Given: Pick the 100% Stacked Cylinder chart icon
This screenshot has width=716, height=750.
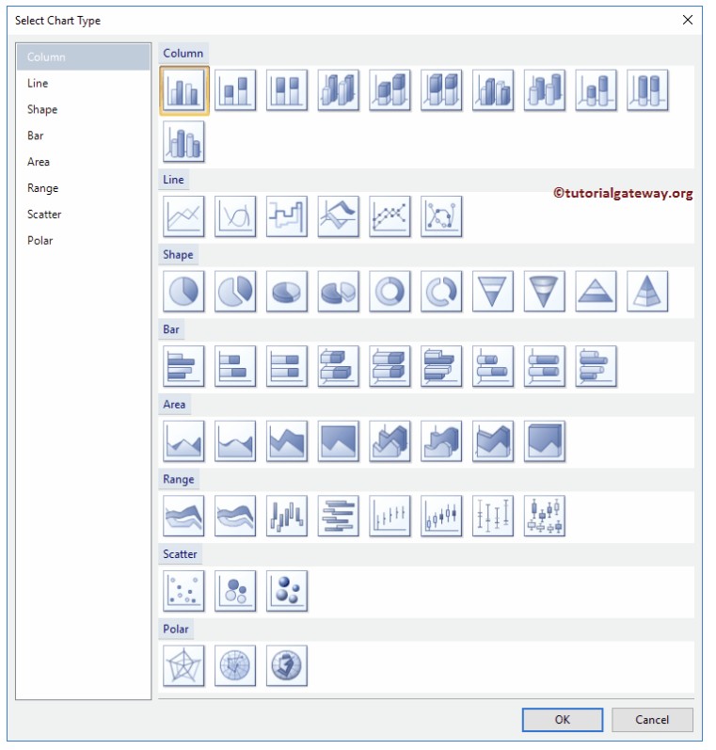Looking at the screenshot, I should tap(648, 90).
